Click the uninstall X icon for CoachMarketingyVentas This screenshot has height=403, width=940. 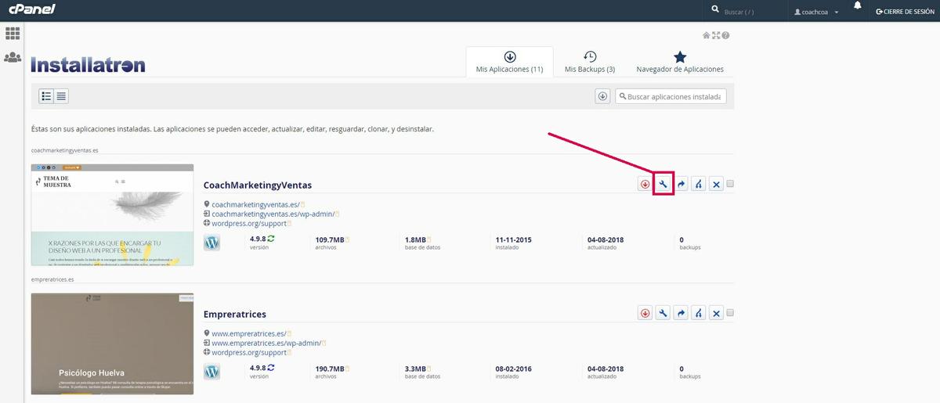716,184
